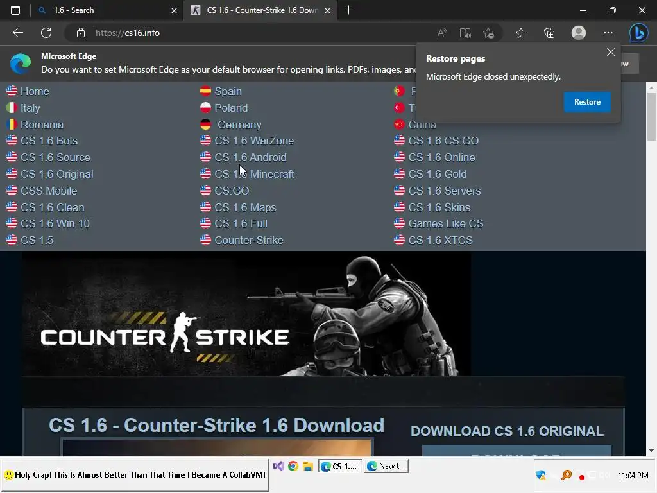Viewport: 657px width, 493px height.
Task: Open CS 1.6 WarZone link
Action: tap(254, 141)
